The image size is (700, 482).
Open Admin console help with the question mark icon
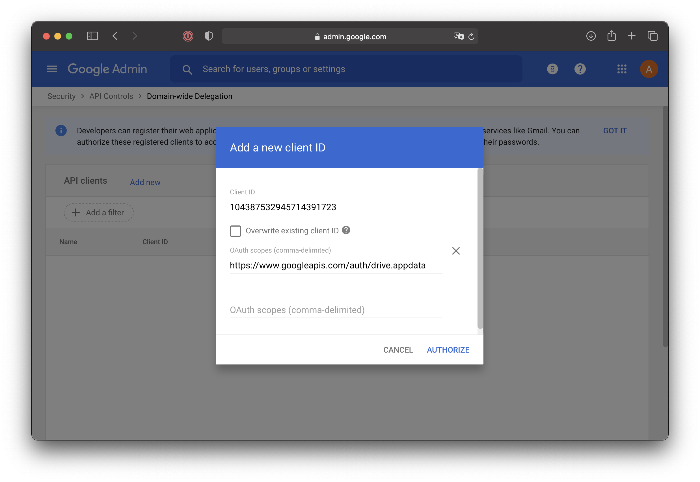580,69
